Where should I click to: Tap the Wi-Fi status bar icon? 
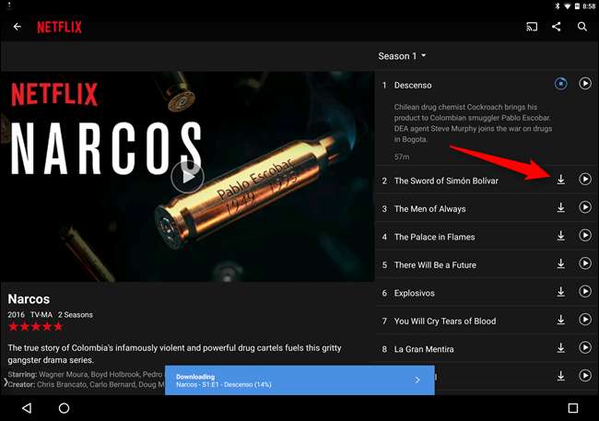568,6
